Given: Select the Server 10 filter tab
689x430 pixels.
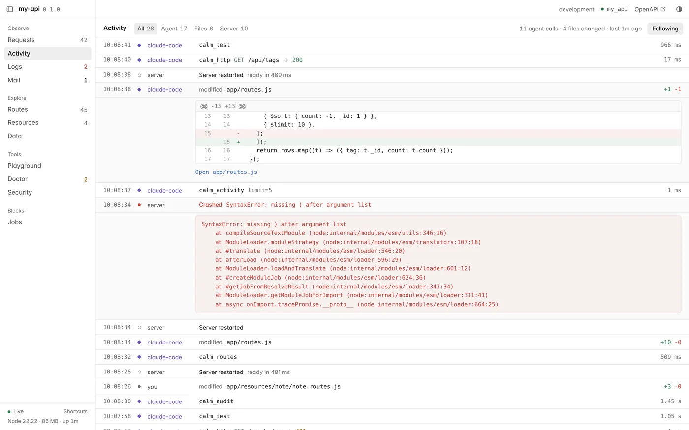Looking at the screenshot, I should pyautogui.click(x=234, y=29).
